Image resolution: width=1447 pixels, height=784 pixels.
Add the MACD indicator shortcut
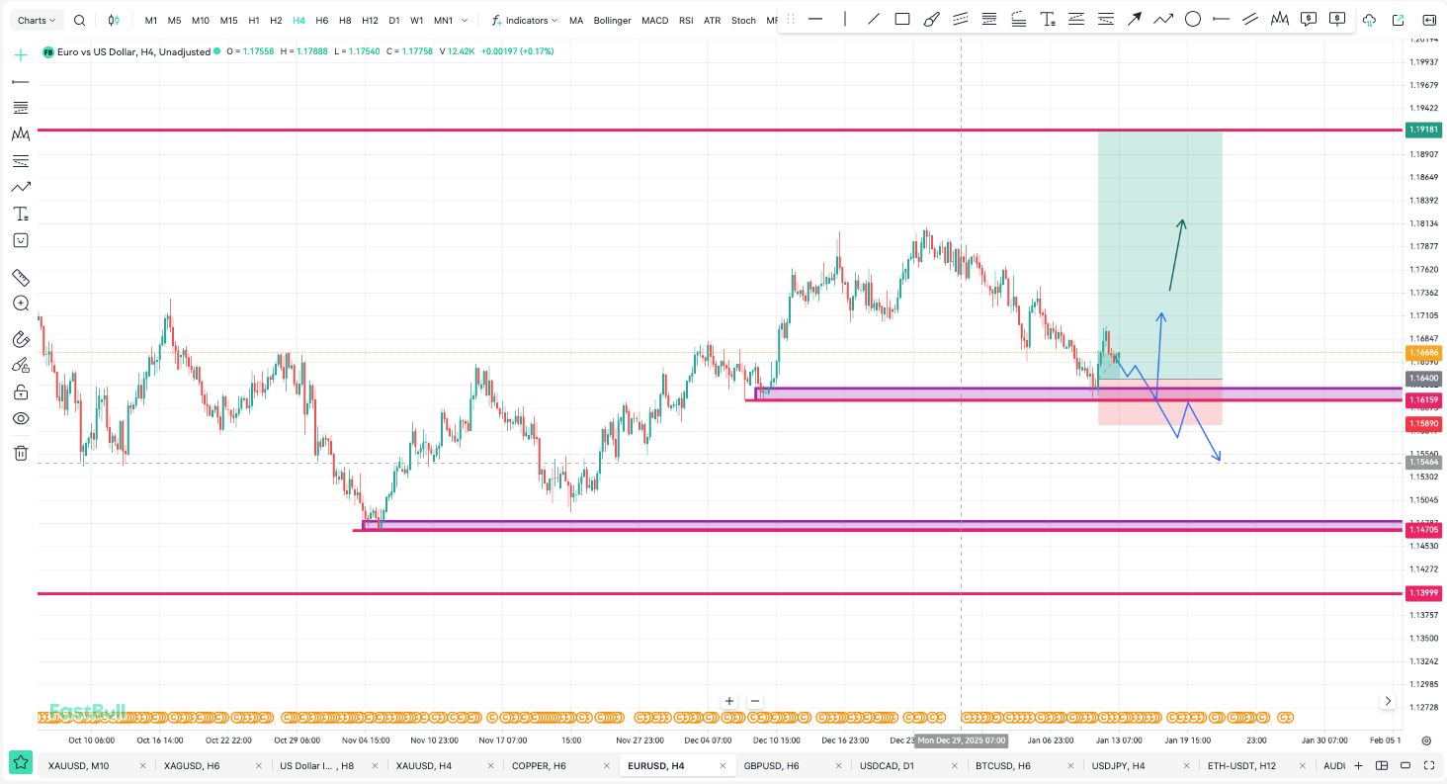coord(654,20)
